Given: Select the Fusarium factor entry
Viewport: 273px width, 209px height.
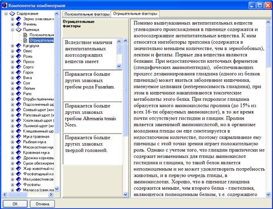Looking at the screenshot, I should pyautogui.click(x=93, y=86).
